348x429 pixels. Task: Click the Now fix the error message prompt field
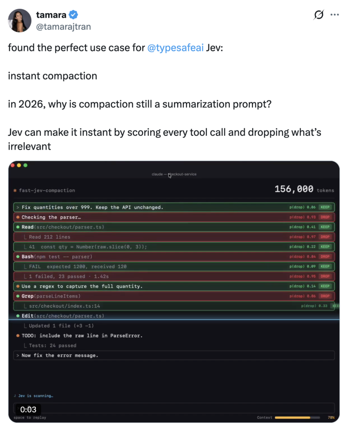coord(174,355)
